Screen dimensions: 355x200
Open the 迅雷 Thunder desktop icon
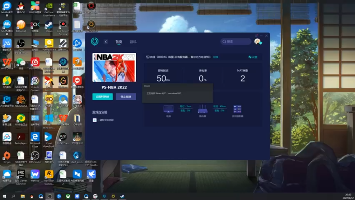tap(91, 176)
